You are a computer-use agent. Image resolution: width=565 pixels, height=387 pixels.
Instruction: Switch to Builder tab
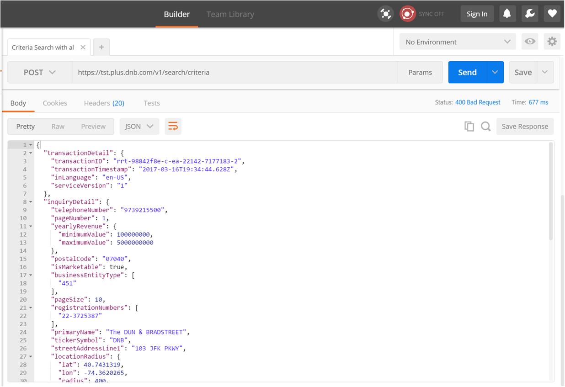click(177, 14)
